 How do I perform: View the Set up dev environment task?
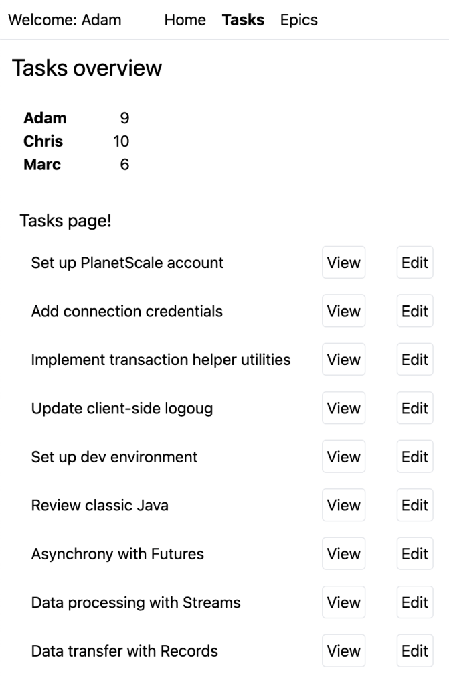343,457
